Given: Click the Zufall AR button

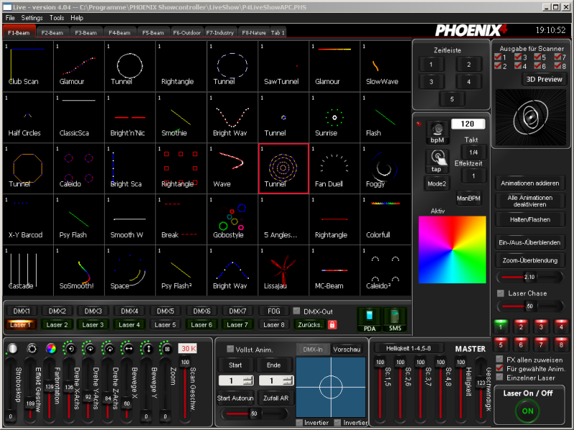Looking at the screenshot, I should (x=276, y=398).
